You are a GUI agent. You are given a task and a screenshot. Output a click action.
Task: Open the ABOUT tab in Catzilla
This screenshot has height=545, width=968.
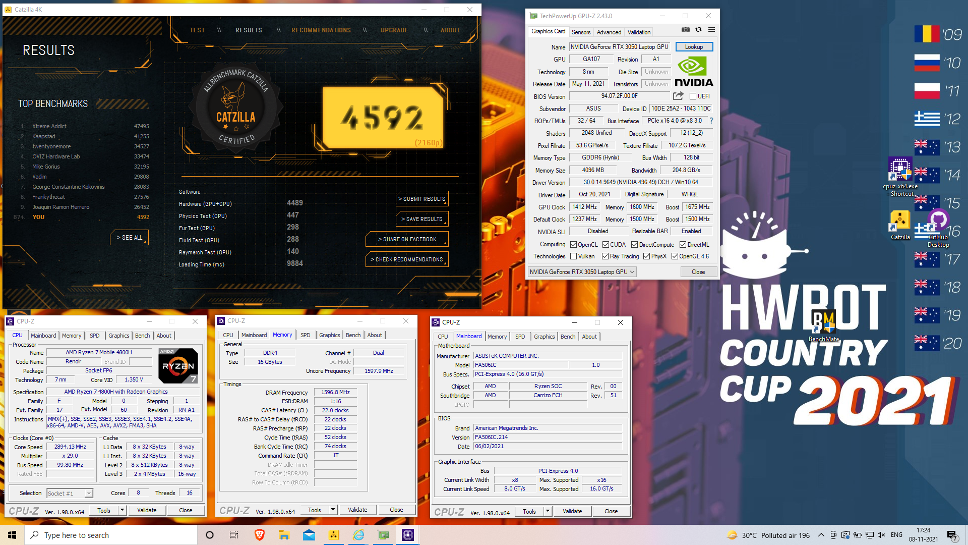[450, 30]
